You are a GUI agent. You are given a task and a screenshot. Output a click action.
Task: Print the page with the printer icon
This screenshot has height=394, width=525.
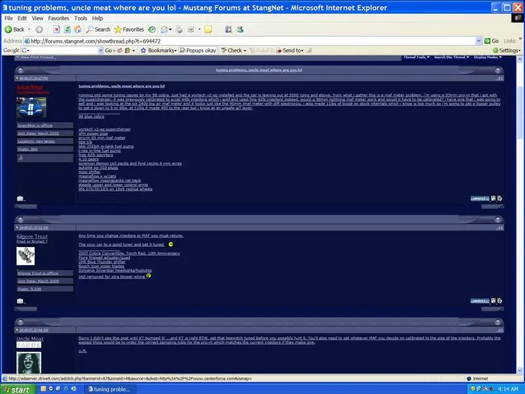pos(179,30)
